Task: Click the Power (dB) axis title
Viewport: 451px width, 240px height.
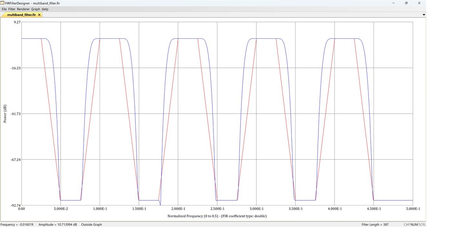Action: [x=5, y=114]
